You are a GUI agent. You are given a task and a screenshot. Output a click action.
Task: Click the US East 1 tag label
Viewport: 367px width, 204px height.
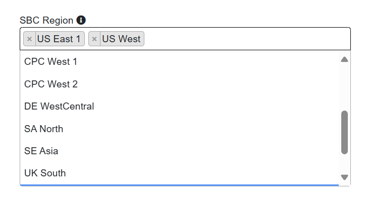(59, 39)
